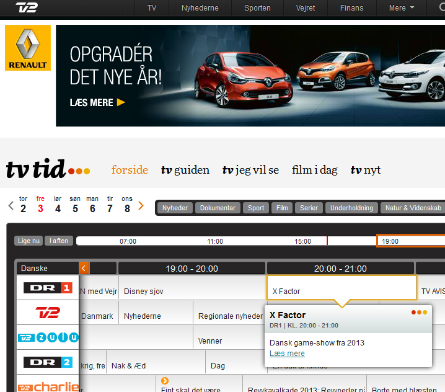Toggle Dokumentar category filter
This screenshot has width=445, height=392.
point(218,208)
